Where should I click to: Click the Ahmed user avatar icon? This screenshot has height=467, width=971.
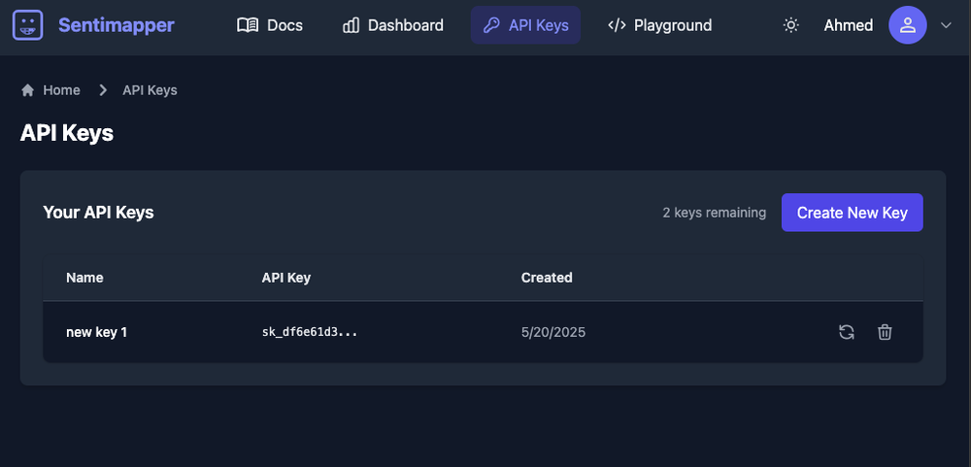coord(907,25)
